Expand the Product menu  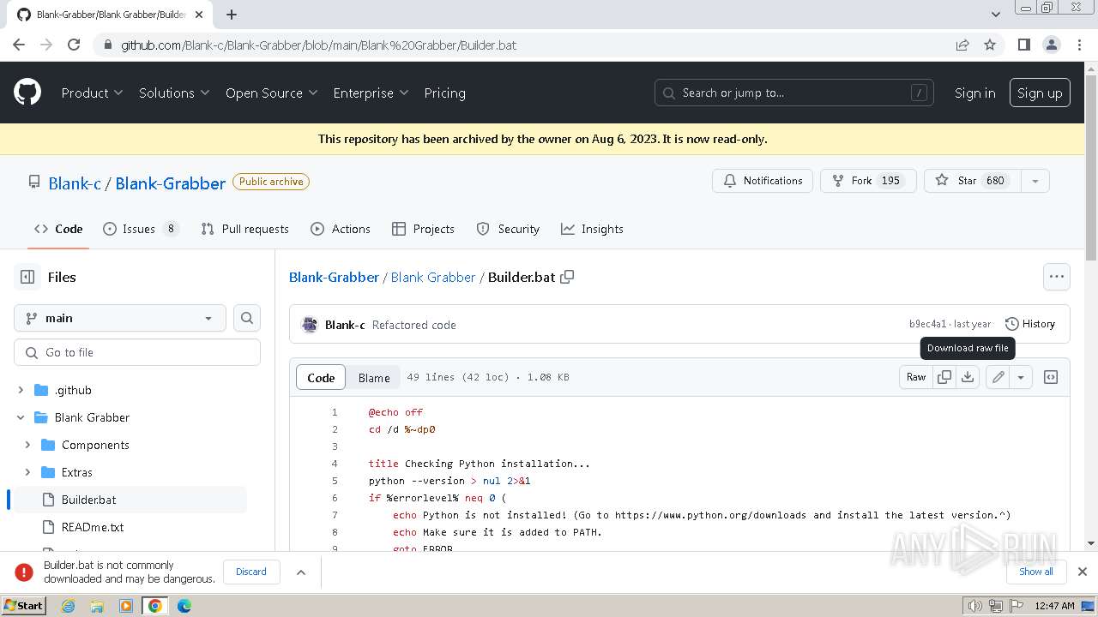(92, 93)
